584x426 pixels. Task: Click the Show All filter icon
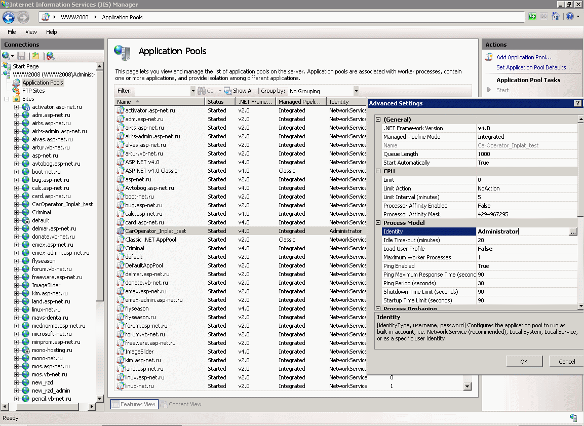pyautogui.click(x=228, y=91)
